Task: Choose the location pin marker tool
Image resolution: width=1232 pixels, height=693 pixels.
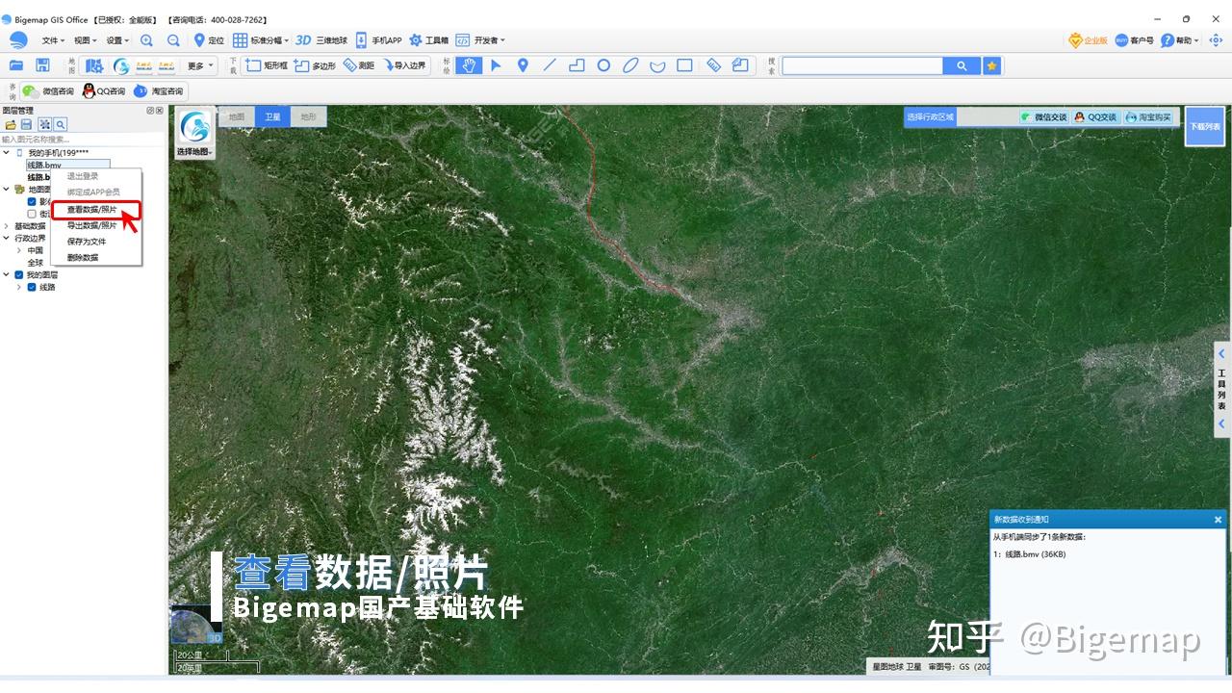Action: click(x=523, y=65)
